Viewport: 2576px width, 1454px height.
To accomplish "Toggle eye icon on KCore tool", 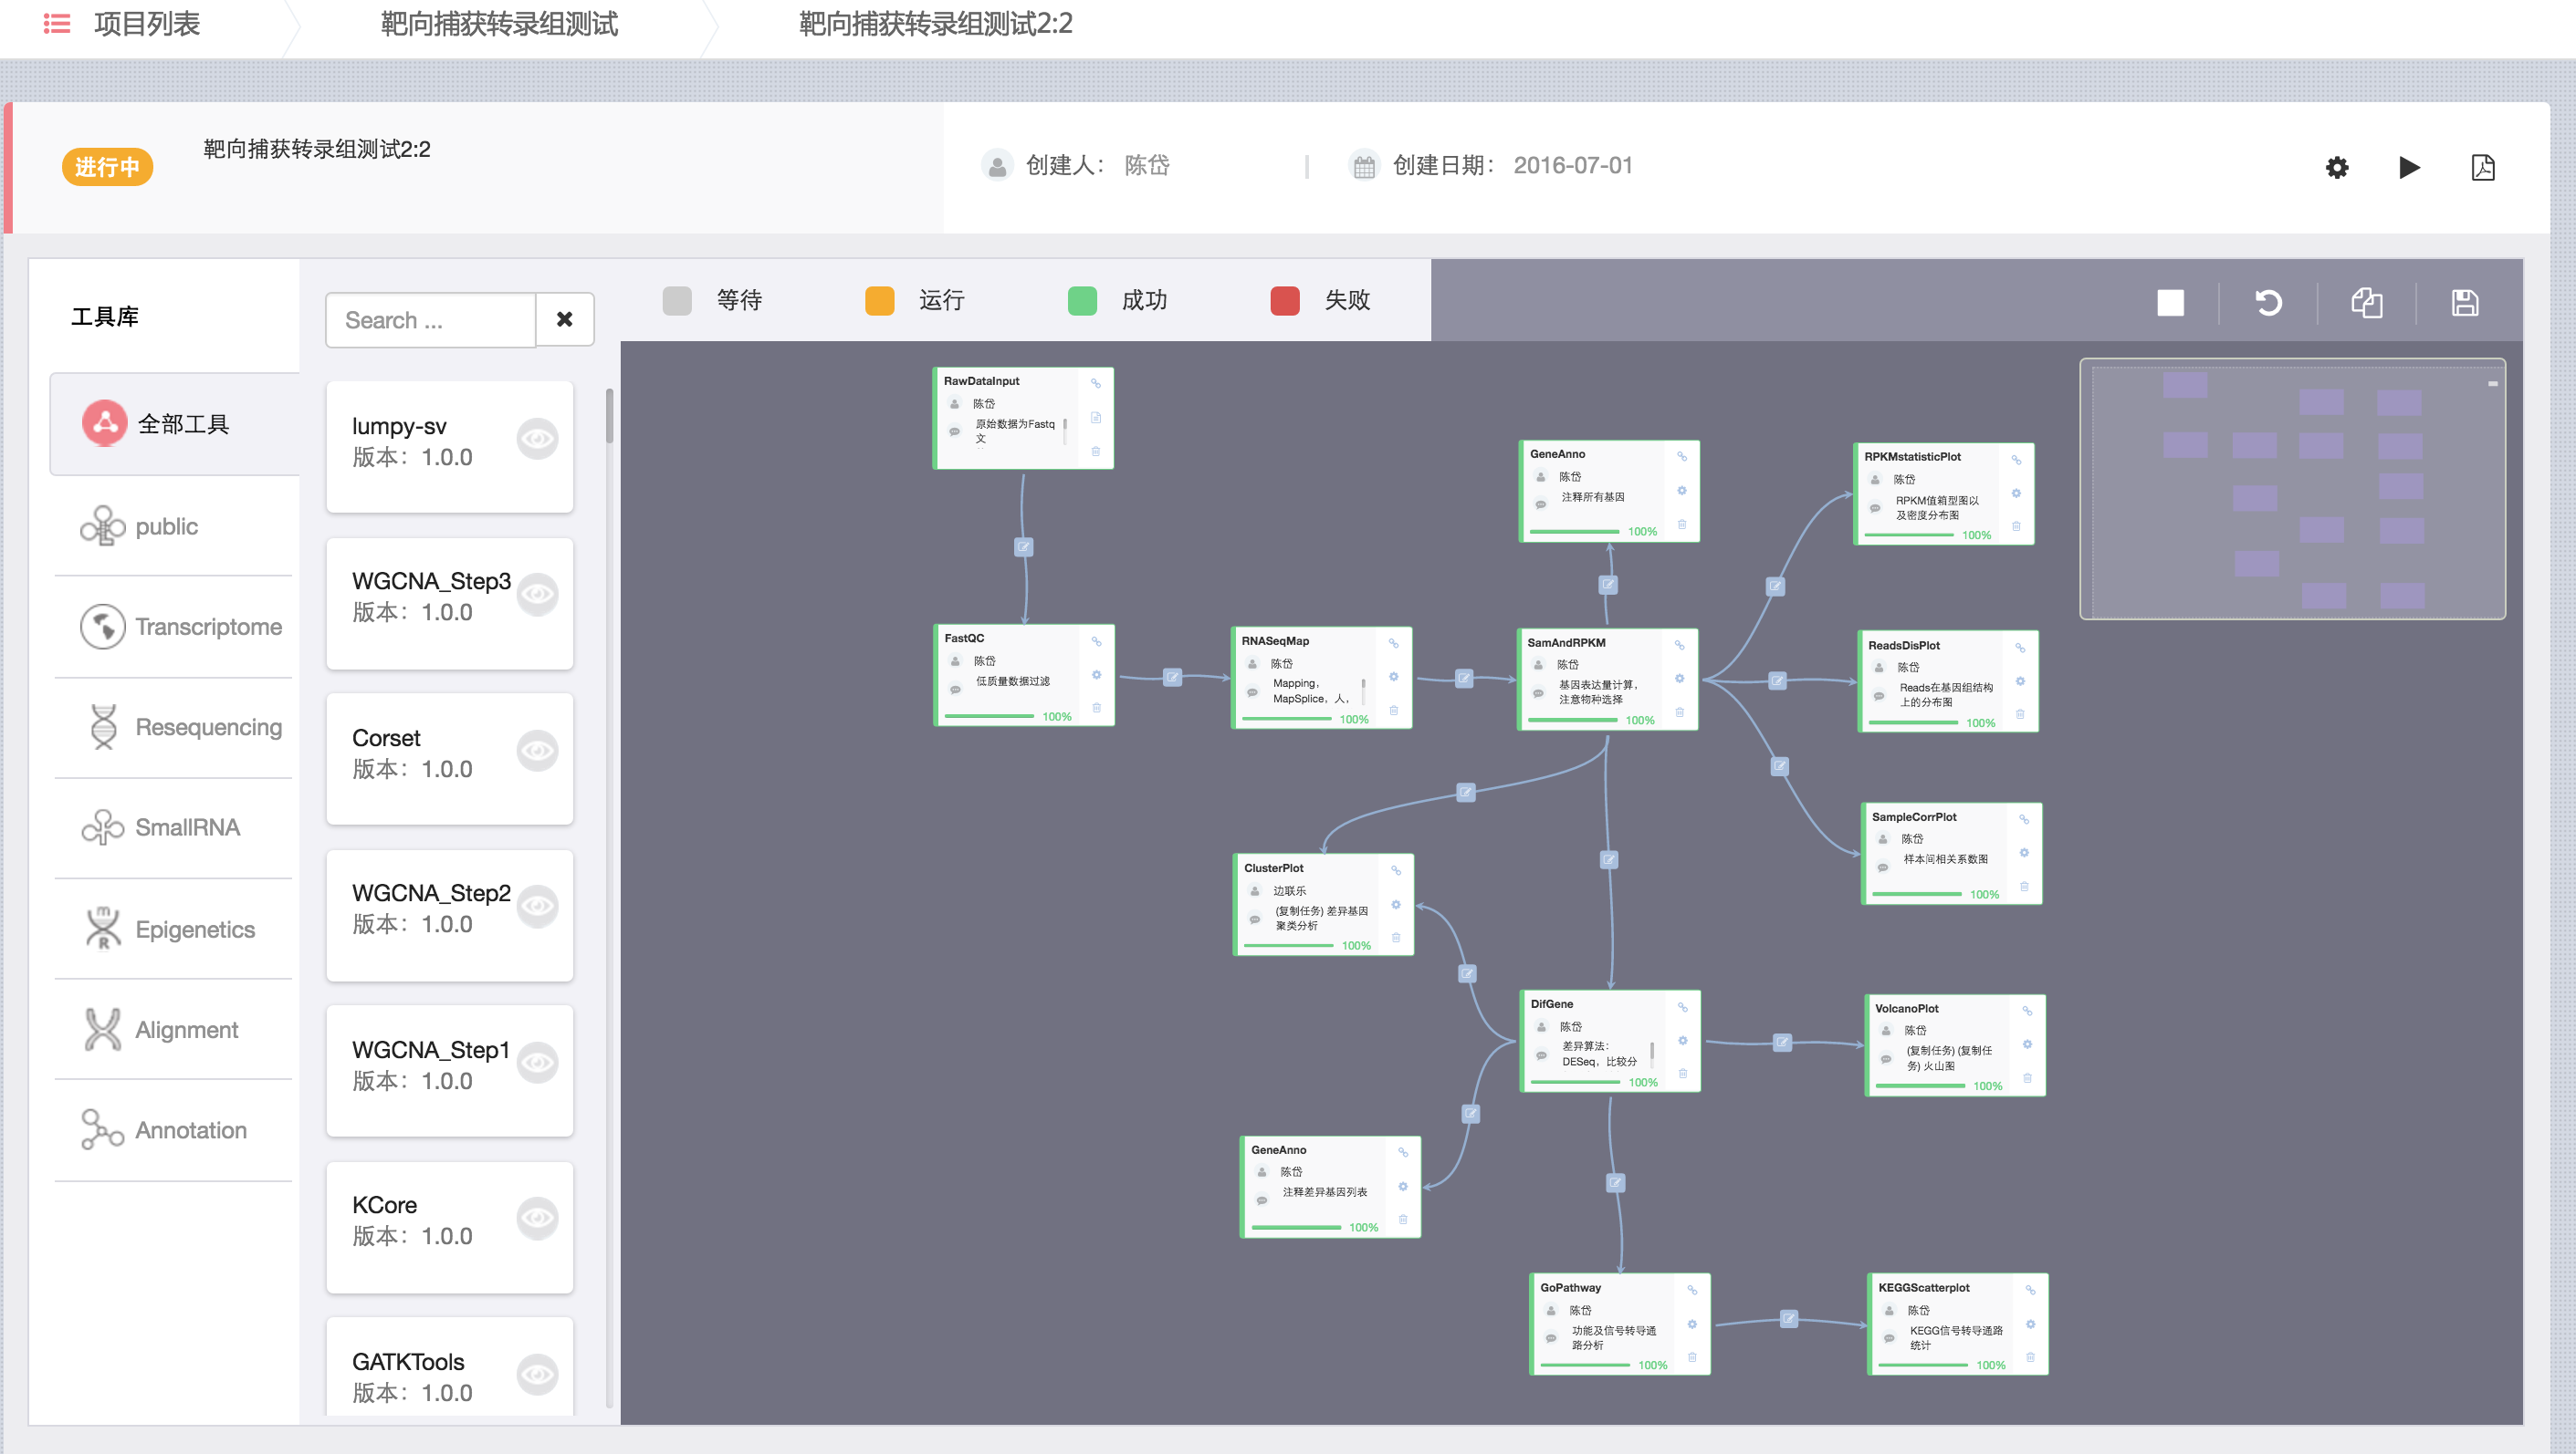I will pos(537,1217).
